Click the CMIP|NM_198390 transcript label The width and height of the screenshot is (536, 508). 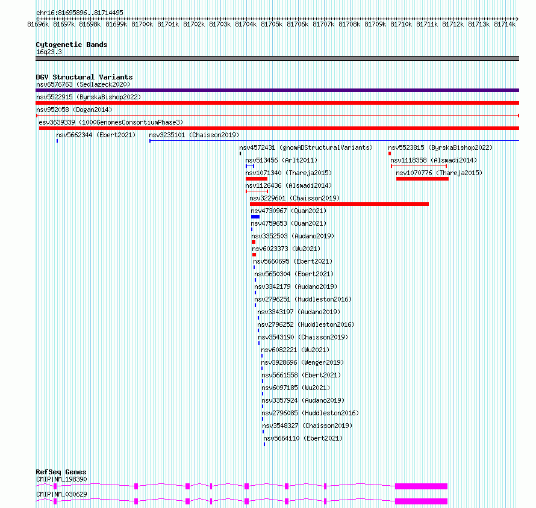(61, 479)
